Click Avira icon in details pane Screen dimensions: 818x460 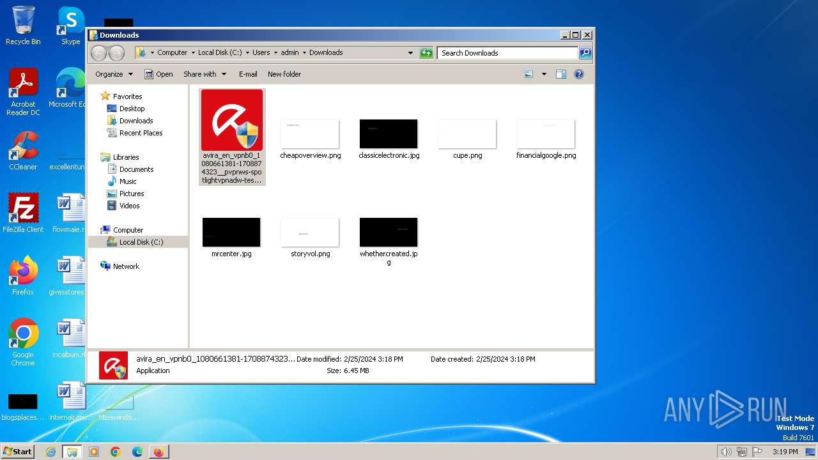click(113, 365)
